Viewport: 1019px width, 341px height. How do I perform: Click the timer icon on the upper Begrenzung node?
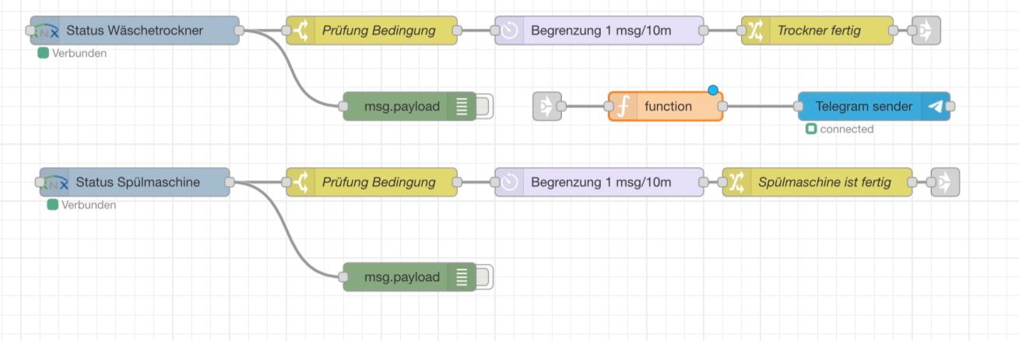tap(509, 30)
